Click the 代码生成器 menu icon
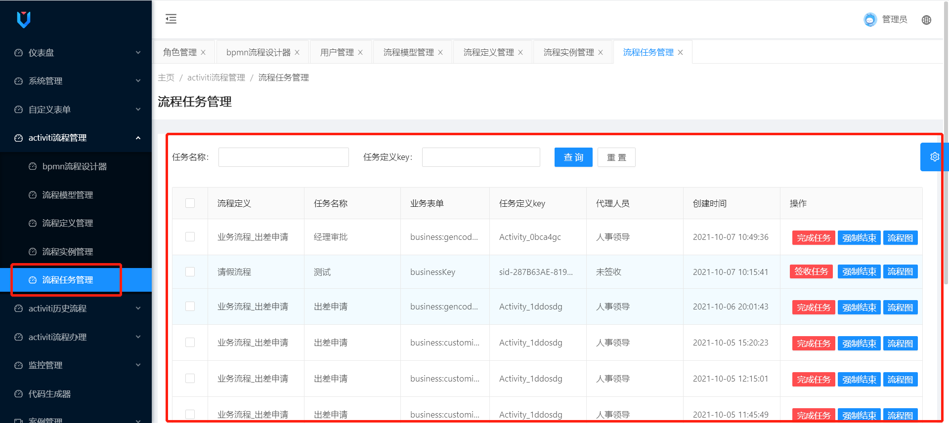The width and height of the screenshot is (949, 423). point(19,394)
